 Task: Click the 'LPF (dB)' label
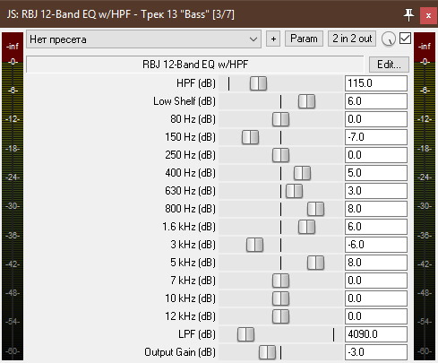[x=197, y=334]
